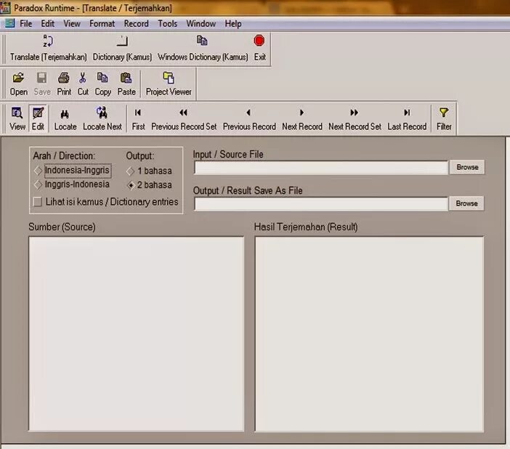
Task: Open the View menu
Action: coord(72,24)
